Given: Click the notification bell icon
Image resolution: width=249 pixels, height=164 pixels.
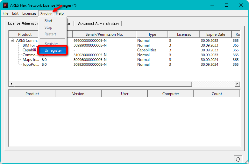Looking at the screenshot, I should pos(238,159).
